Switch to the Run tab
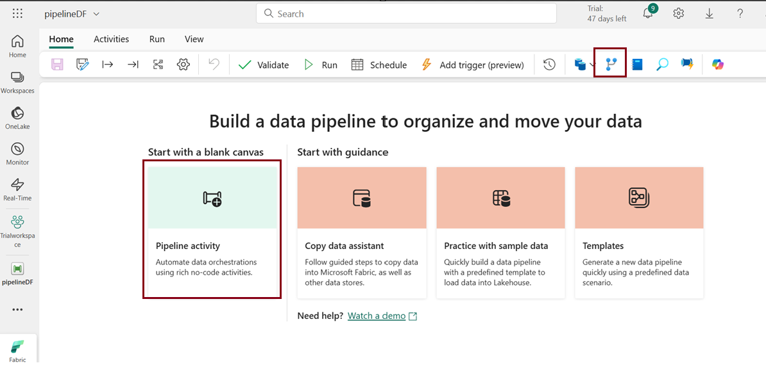This screenshot has height=379, width=766. pos(157,40)
